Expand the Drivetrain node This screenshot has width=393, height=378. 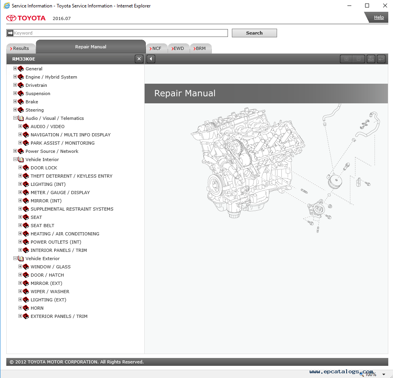click(15, 85)
